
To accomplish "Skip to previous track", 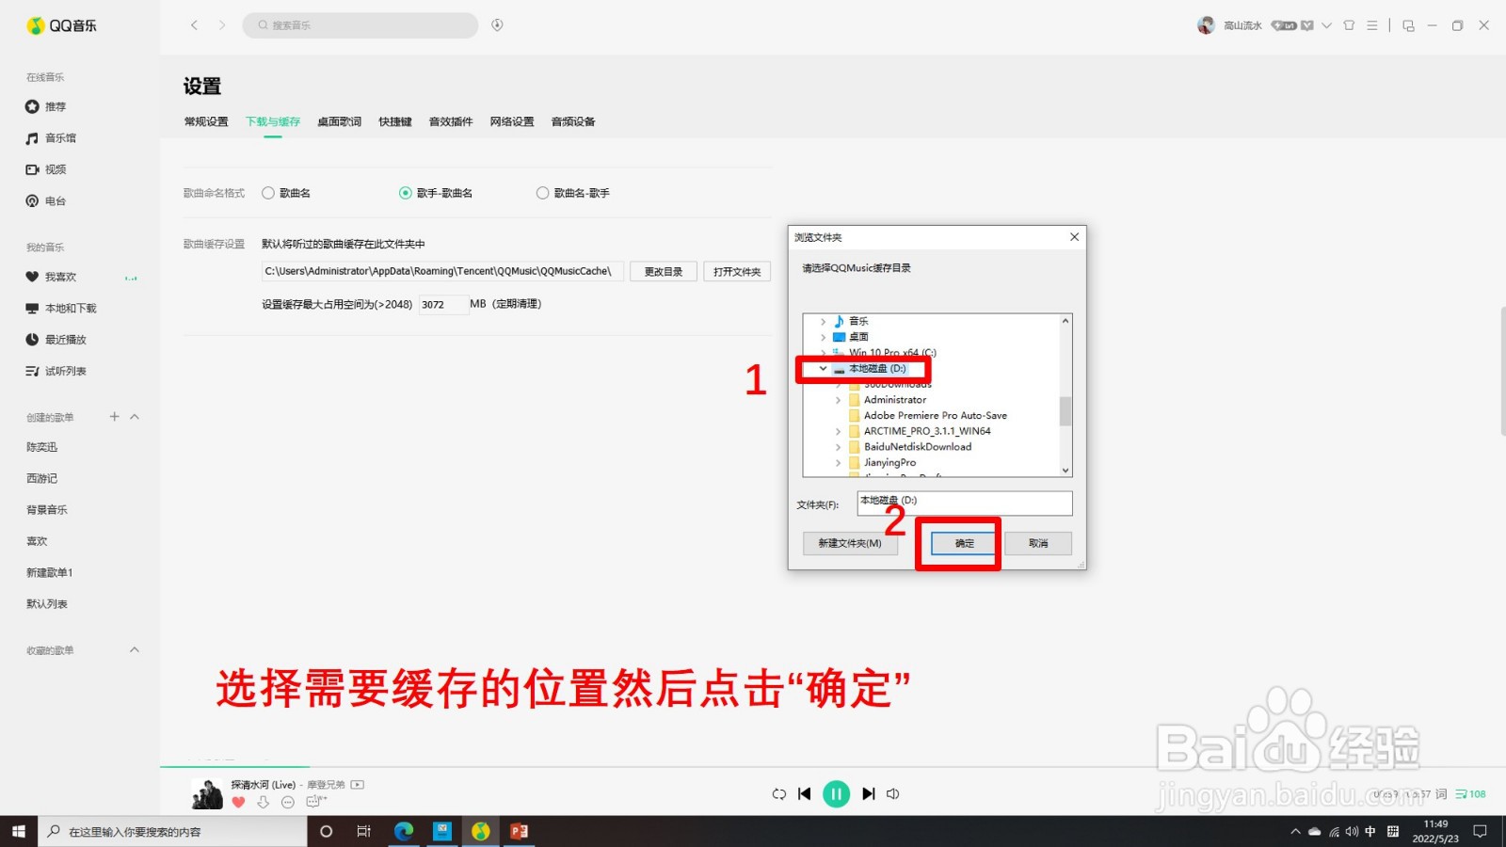I will 804,794.
